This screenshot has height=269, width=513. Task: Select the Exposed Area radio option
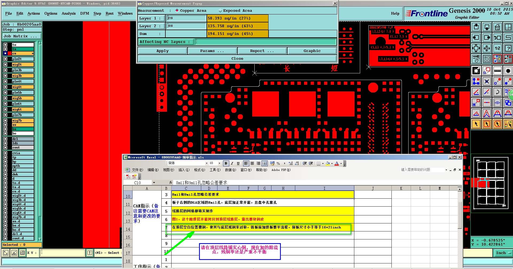(x=220, y=10)
